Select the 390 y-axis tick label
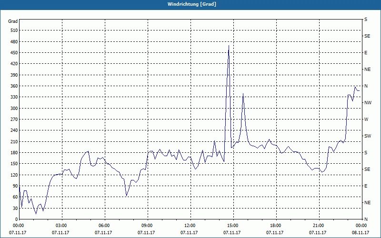381x238 pixels. (x=15, y=75)
